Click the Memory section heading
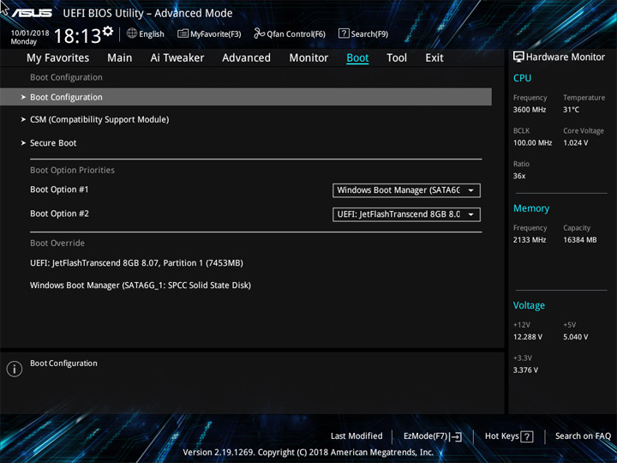Screen dimensions: 617x463 pos(531,208)
